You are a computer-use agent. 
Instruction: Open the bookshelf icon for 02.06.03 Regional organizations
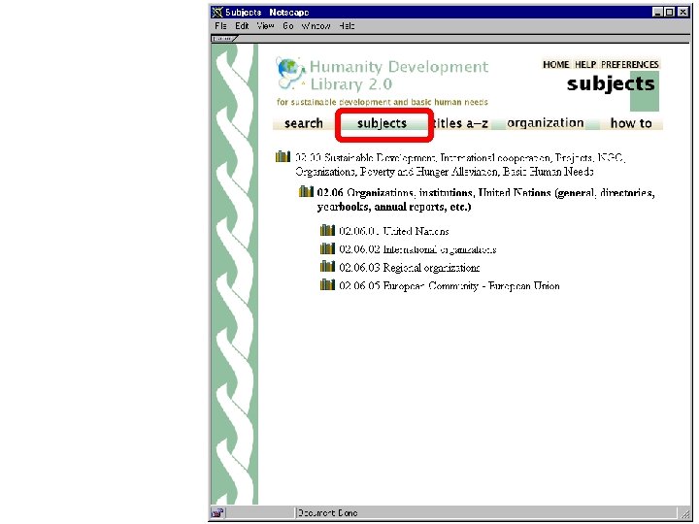(x=327, y=267)
